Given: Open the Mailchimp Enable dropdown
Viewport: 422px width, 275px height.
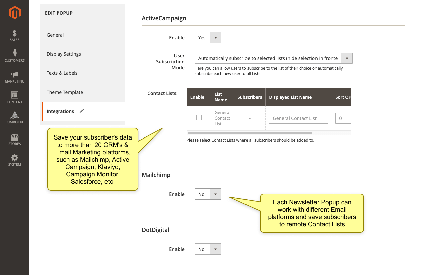Looking at the screenshot, I should pos(208,194).
